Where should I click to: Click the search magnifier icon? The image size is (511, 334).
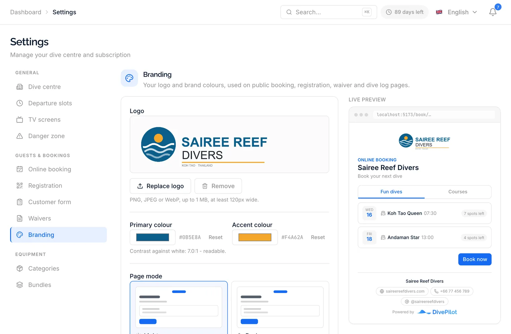[289, 12]
